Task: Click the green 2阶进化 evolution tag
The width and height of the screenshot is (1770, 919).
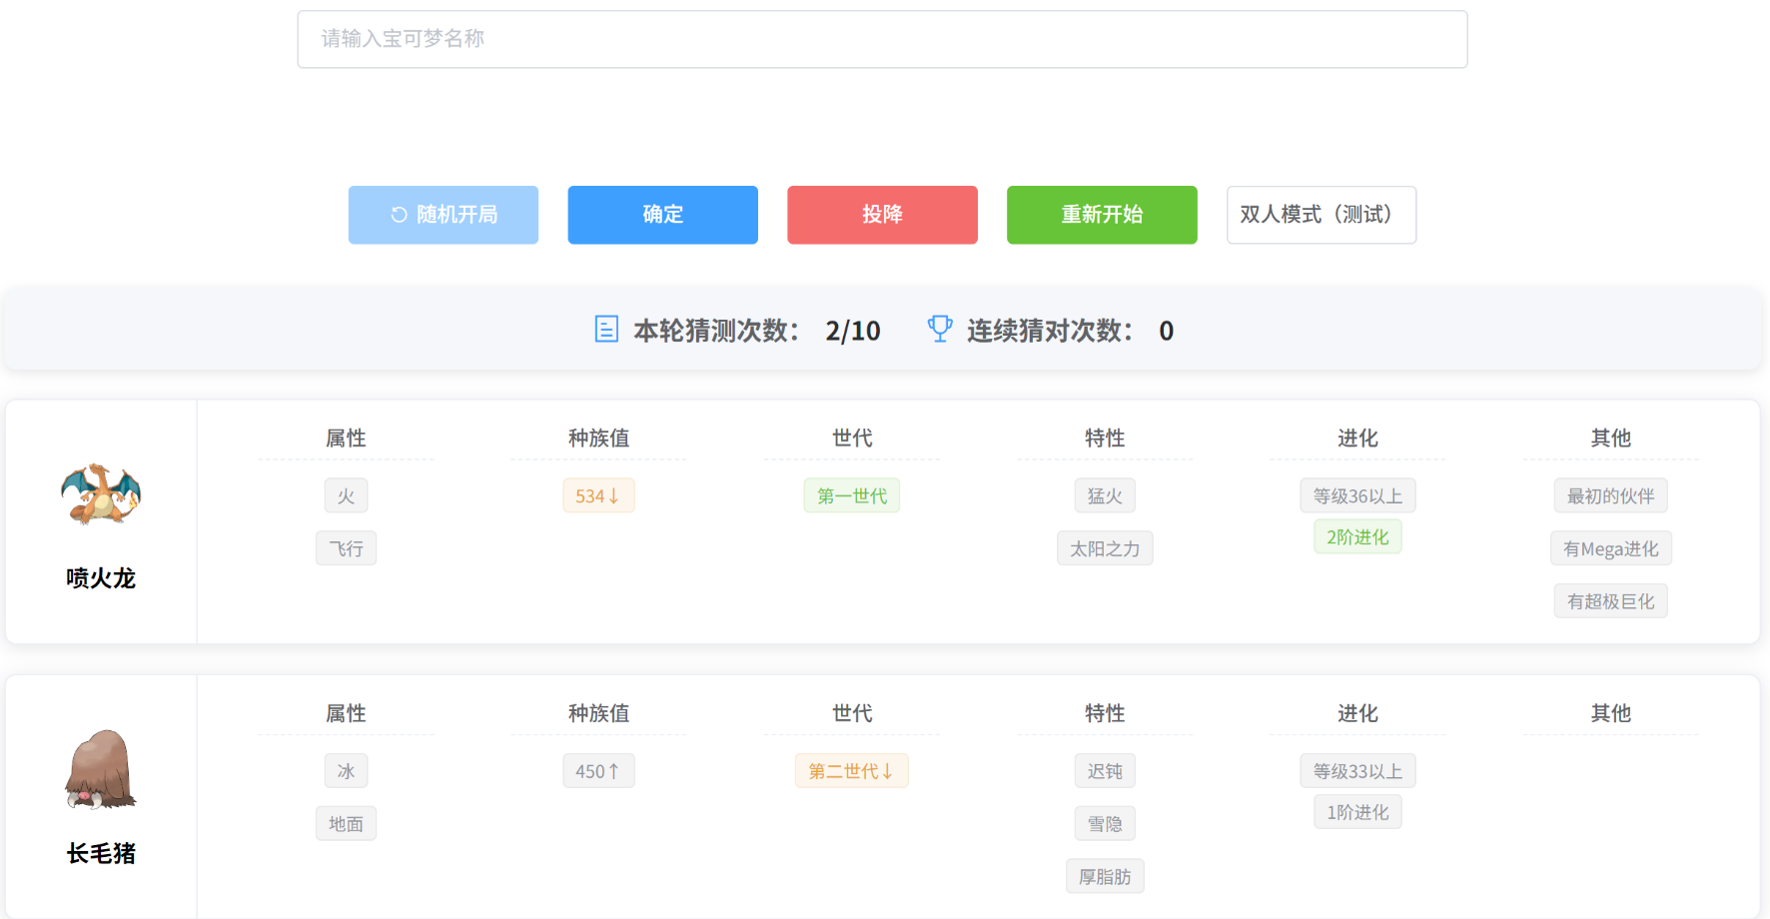Action: click(1357, 536)
